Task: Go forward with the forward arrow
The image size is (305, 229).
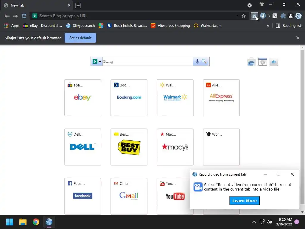Action: (x=15, y=16)
